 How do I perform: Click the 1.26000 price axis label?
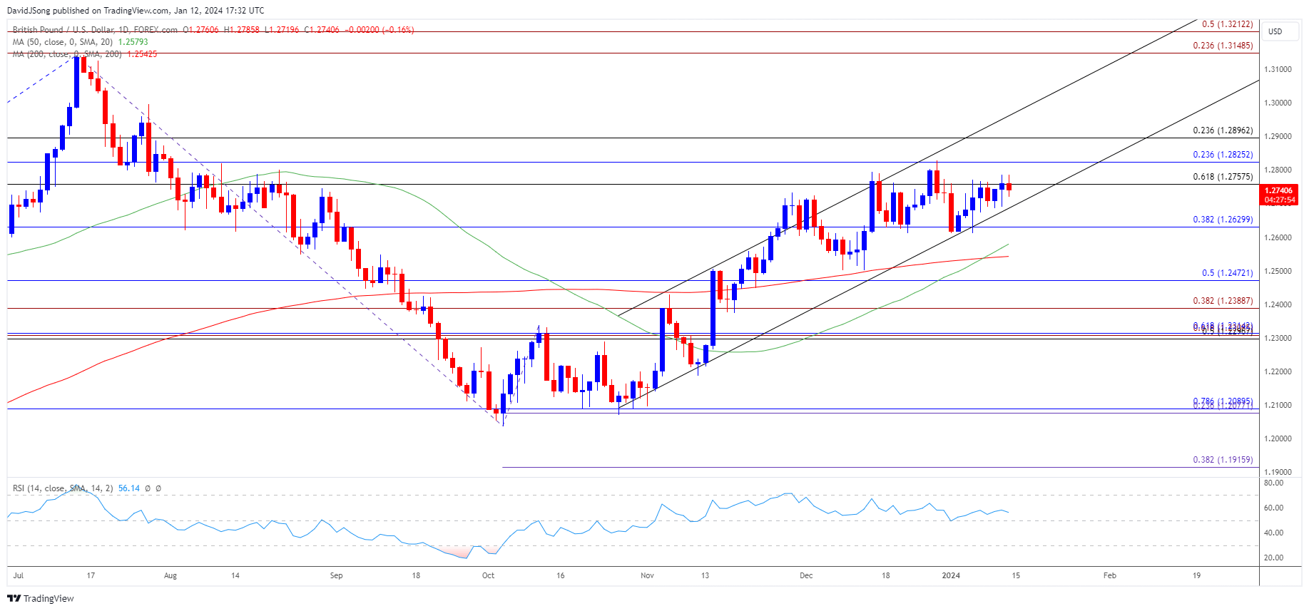[x=1278, y=237]
